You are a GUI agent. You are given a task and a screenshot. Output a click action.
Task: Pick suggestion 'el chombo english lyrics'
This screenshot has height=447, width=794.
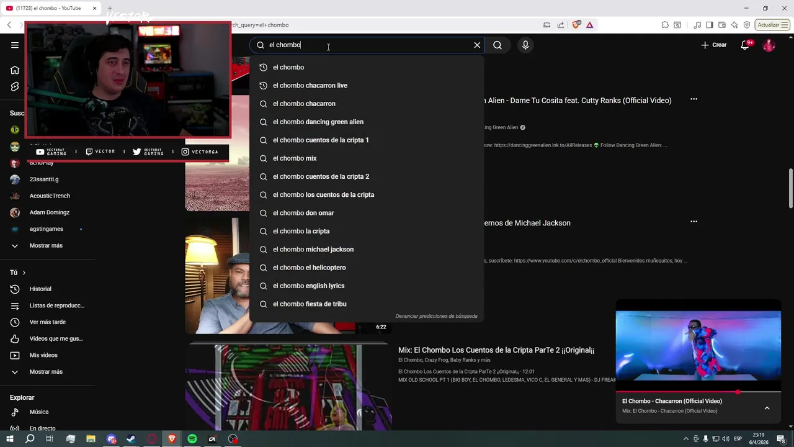[367, 286]
